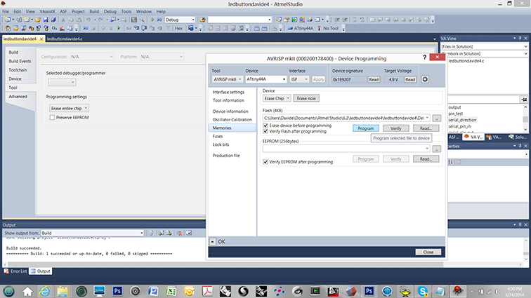
Task: Collapse the OK status message arrow
Action: click(212, 241)
